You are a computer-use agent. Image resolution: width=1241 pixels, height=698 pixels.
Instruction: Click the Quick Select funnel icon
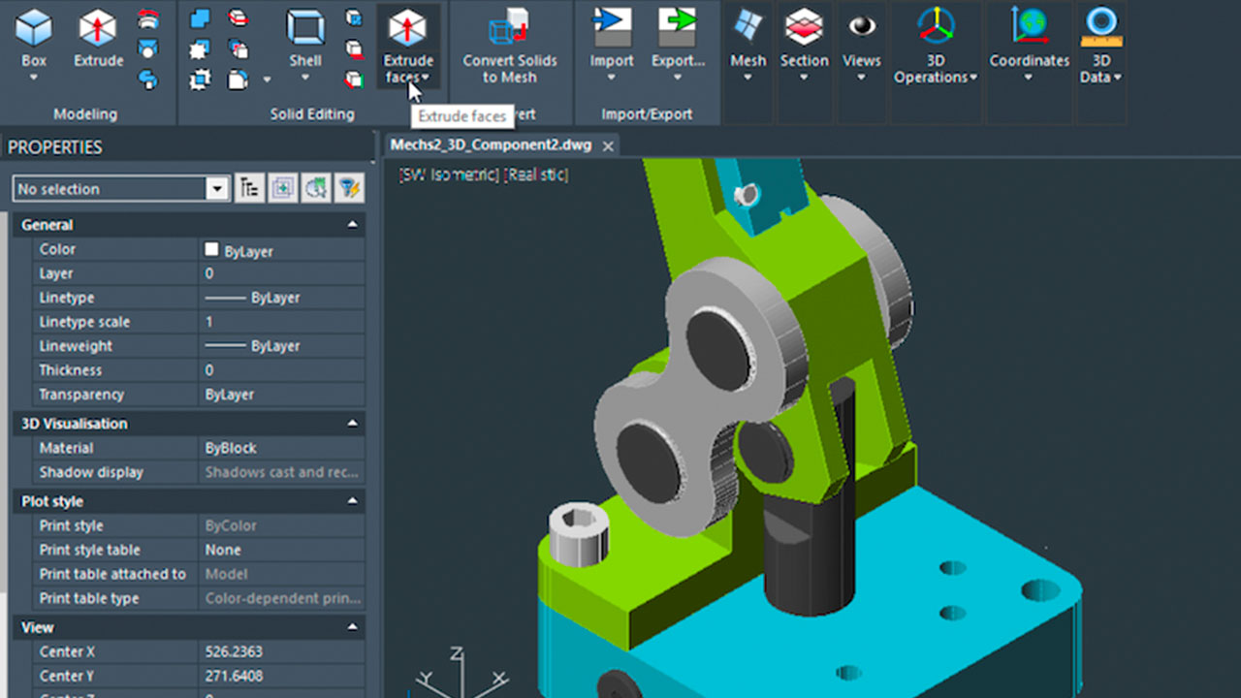349,188
